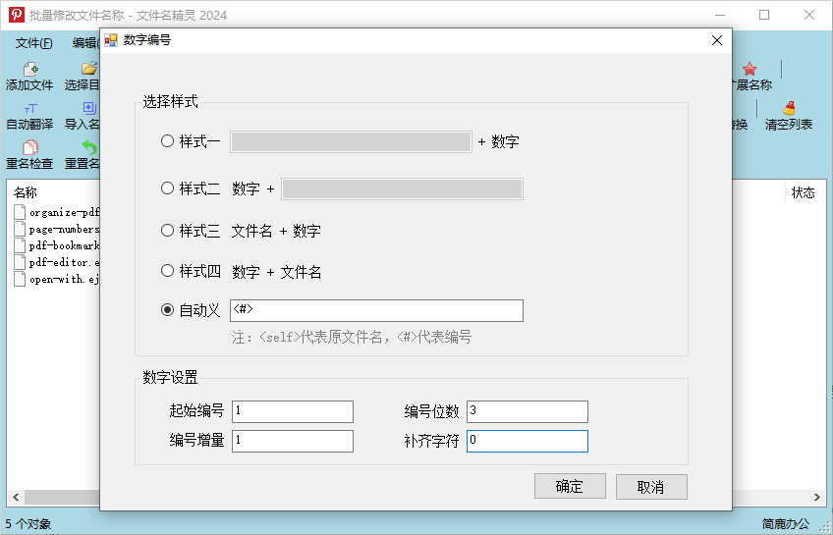Select the page-numbers file row

[x=56, y=229]
